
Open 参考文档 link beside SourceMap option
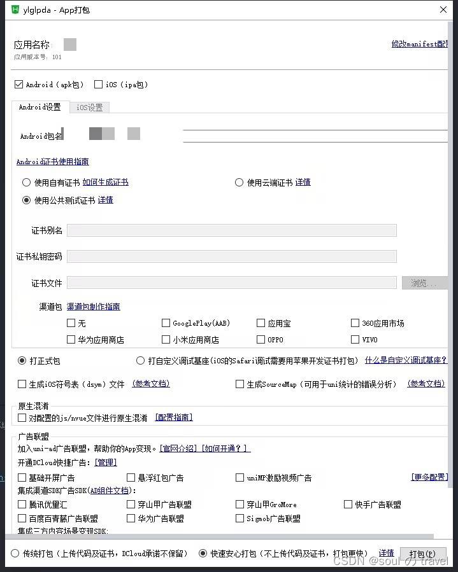click(x=426, y=384)
